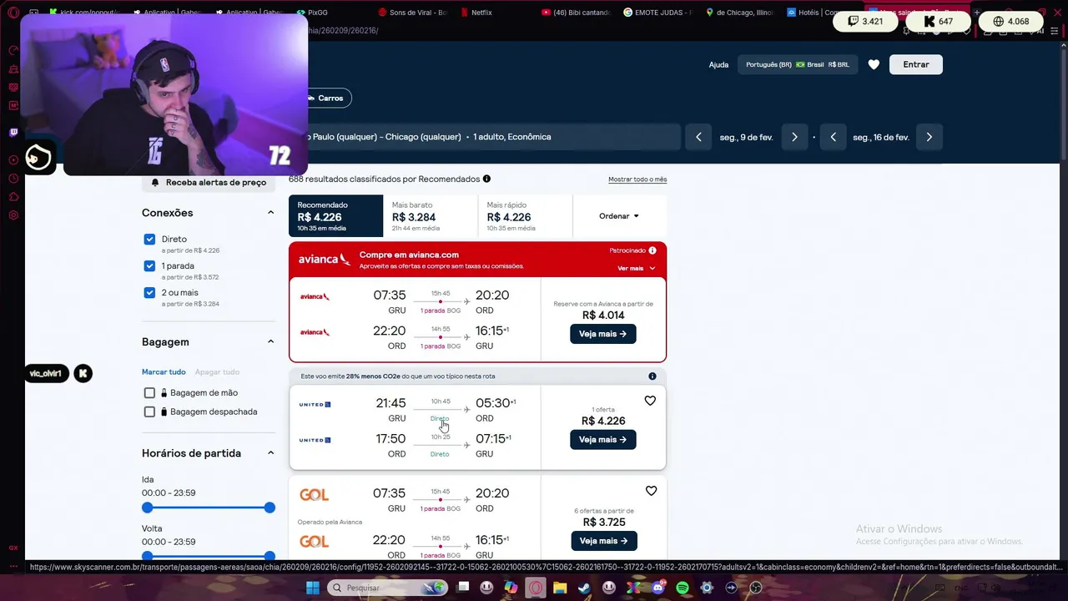Image resolution: width=1068 pixels, height=601 pixels.
Task: Uncheck the Direto connections checkbox
Action: 149,239
